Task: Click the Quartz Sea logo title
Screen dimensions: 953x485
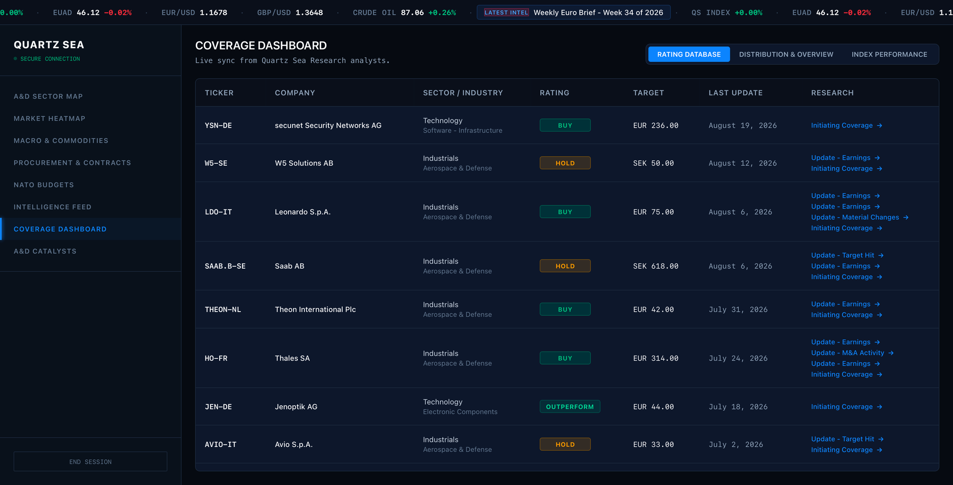Action: 49,45
